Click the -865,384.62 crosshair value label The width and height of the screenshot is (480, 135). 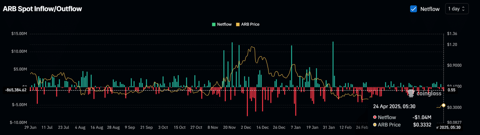(16, 90)
